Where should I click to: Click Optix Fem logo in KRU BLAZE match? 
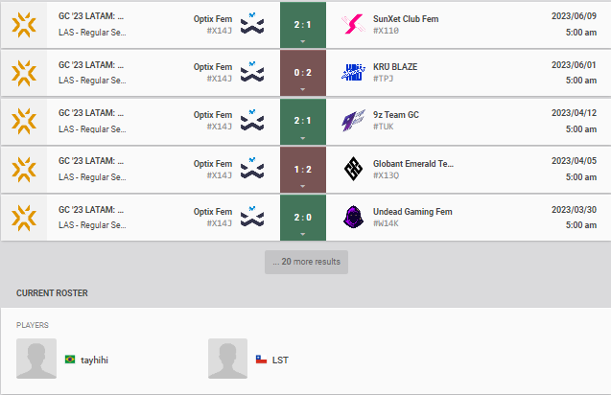pos(252,73)
